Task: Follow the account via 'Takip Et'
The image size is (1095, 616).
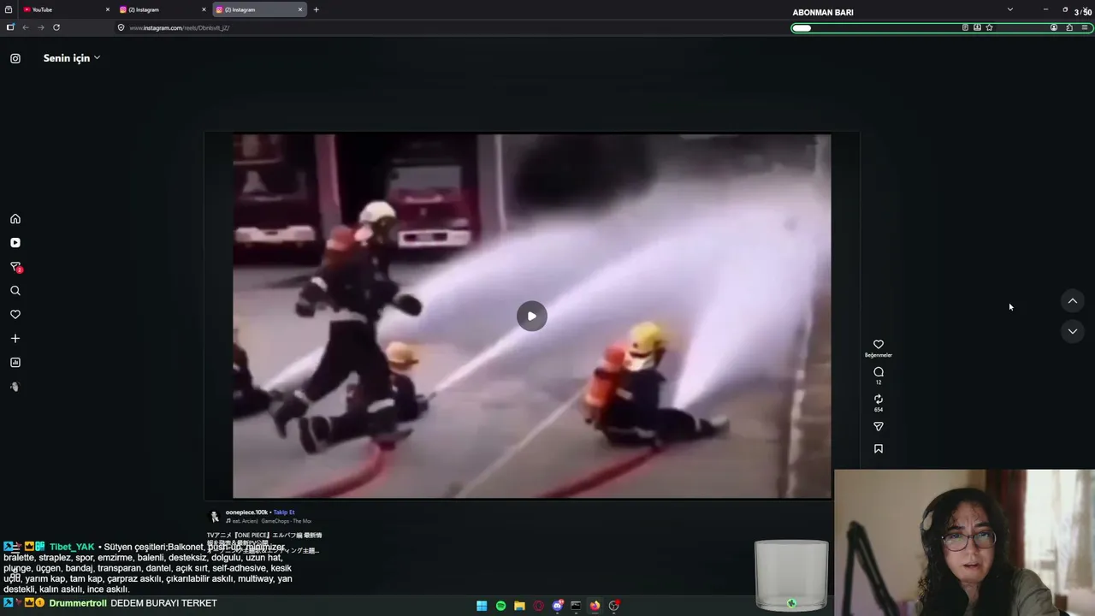Action: [x=284, y=512]
